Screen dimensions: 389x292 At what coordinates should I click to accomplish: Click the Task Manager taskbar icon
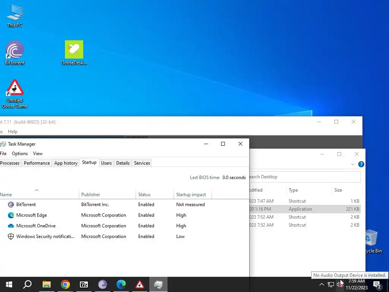[158, 284]
